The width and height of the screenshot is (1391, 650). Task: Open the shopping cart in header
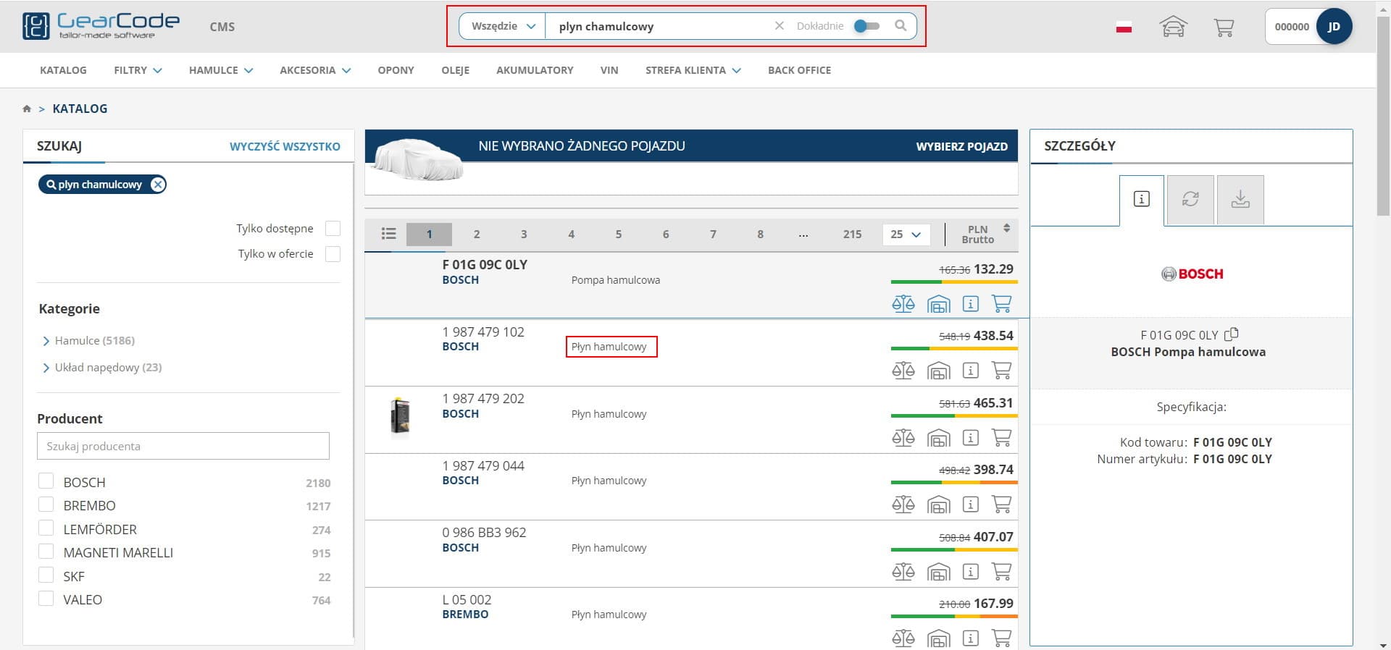[1224, 27]
